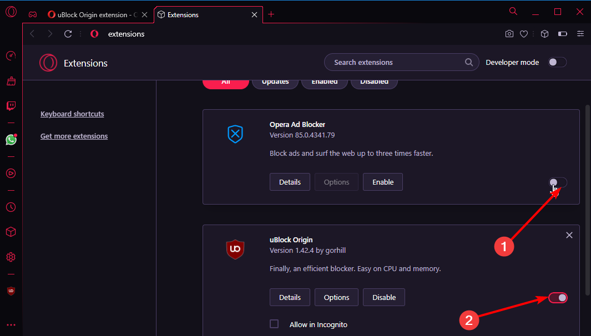Image resolution: width=591 pixels, height=336 pixels.
Task: Open GX Control speedometer icon in sidebar
Action: 11,56
